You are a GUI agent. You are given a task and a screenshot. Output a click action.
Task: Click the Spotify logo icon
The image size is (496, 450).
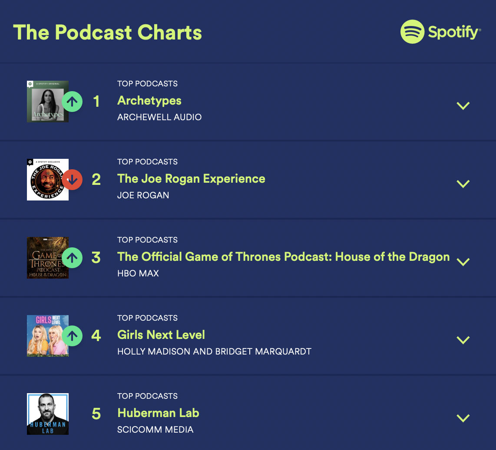pyautogui.click(x=412, y=32)
